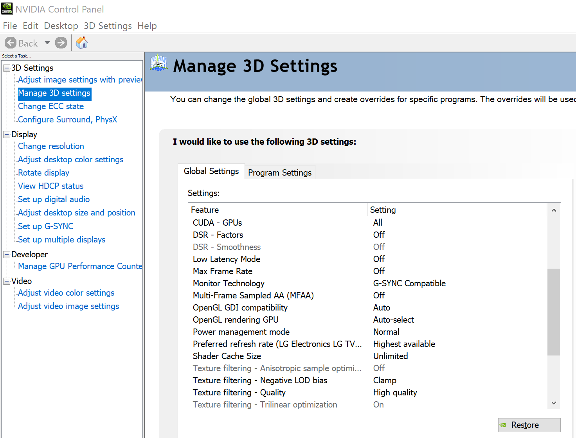
Task: Select the Preferred refresh rate row
Action: (367, 344)
